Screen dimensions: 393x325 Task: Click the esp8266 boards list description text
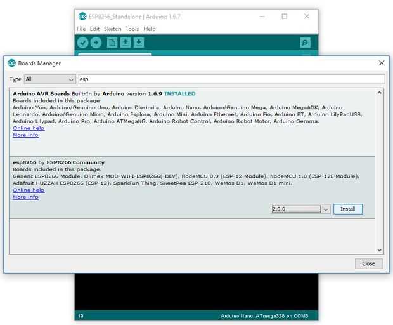click(186, 180)
